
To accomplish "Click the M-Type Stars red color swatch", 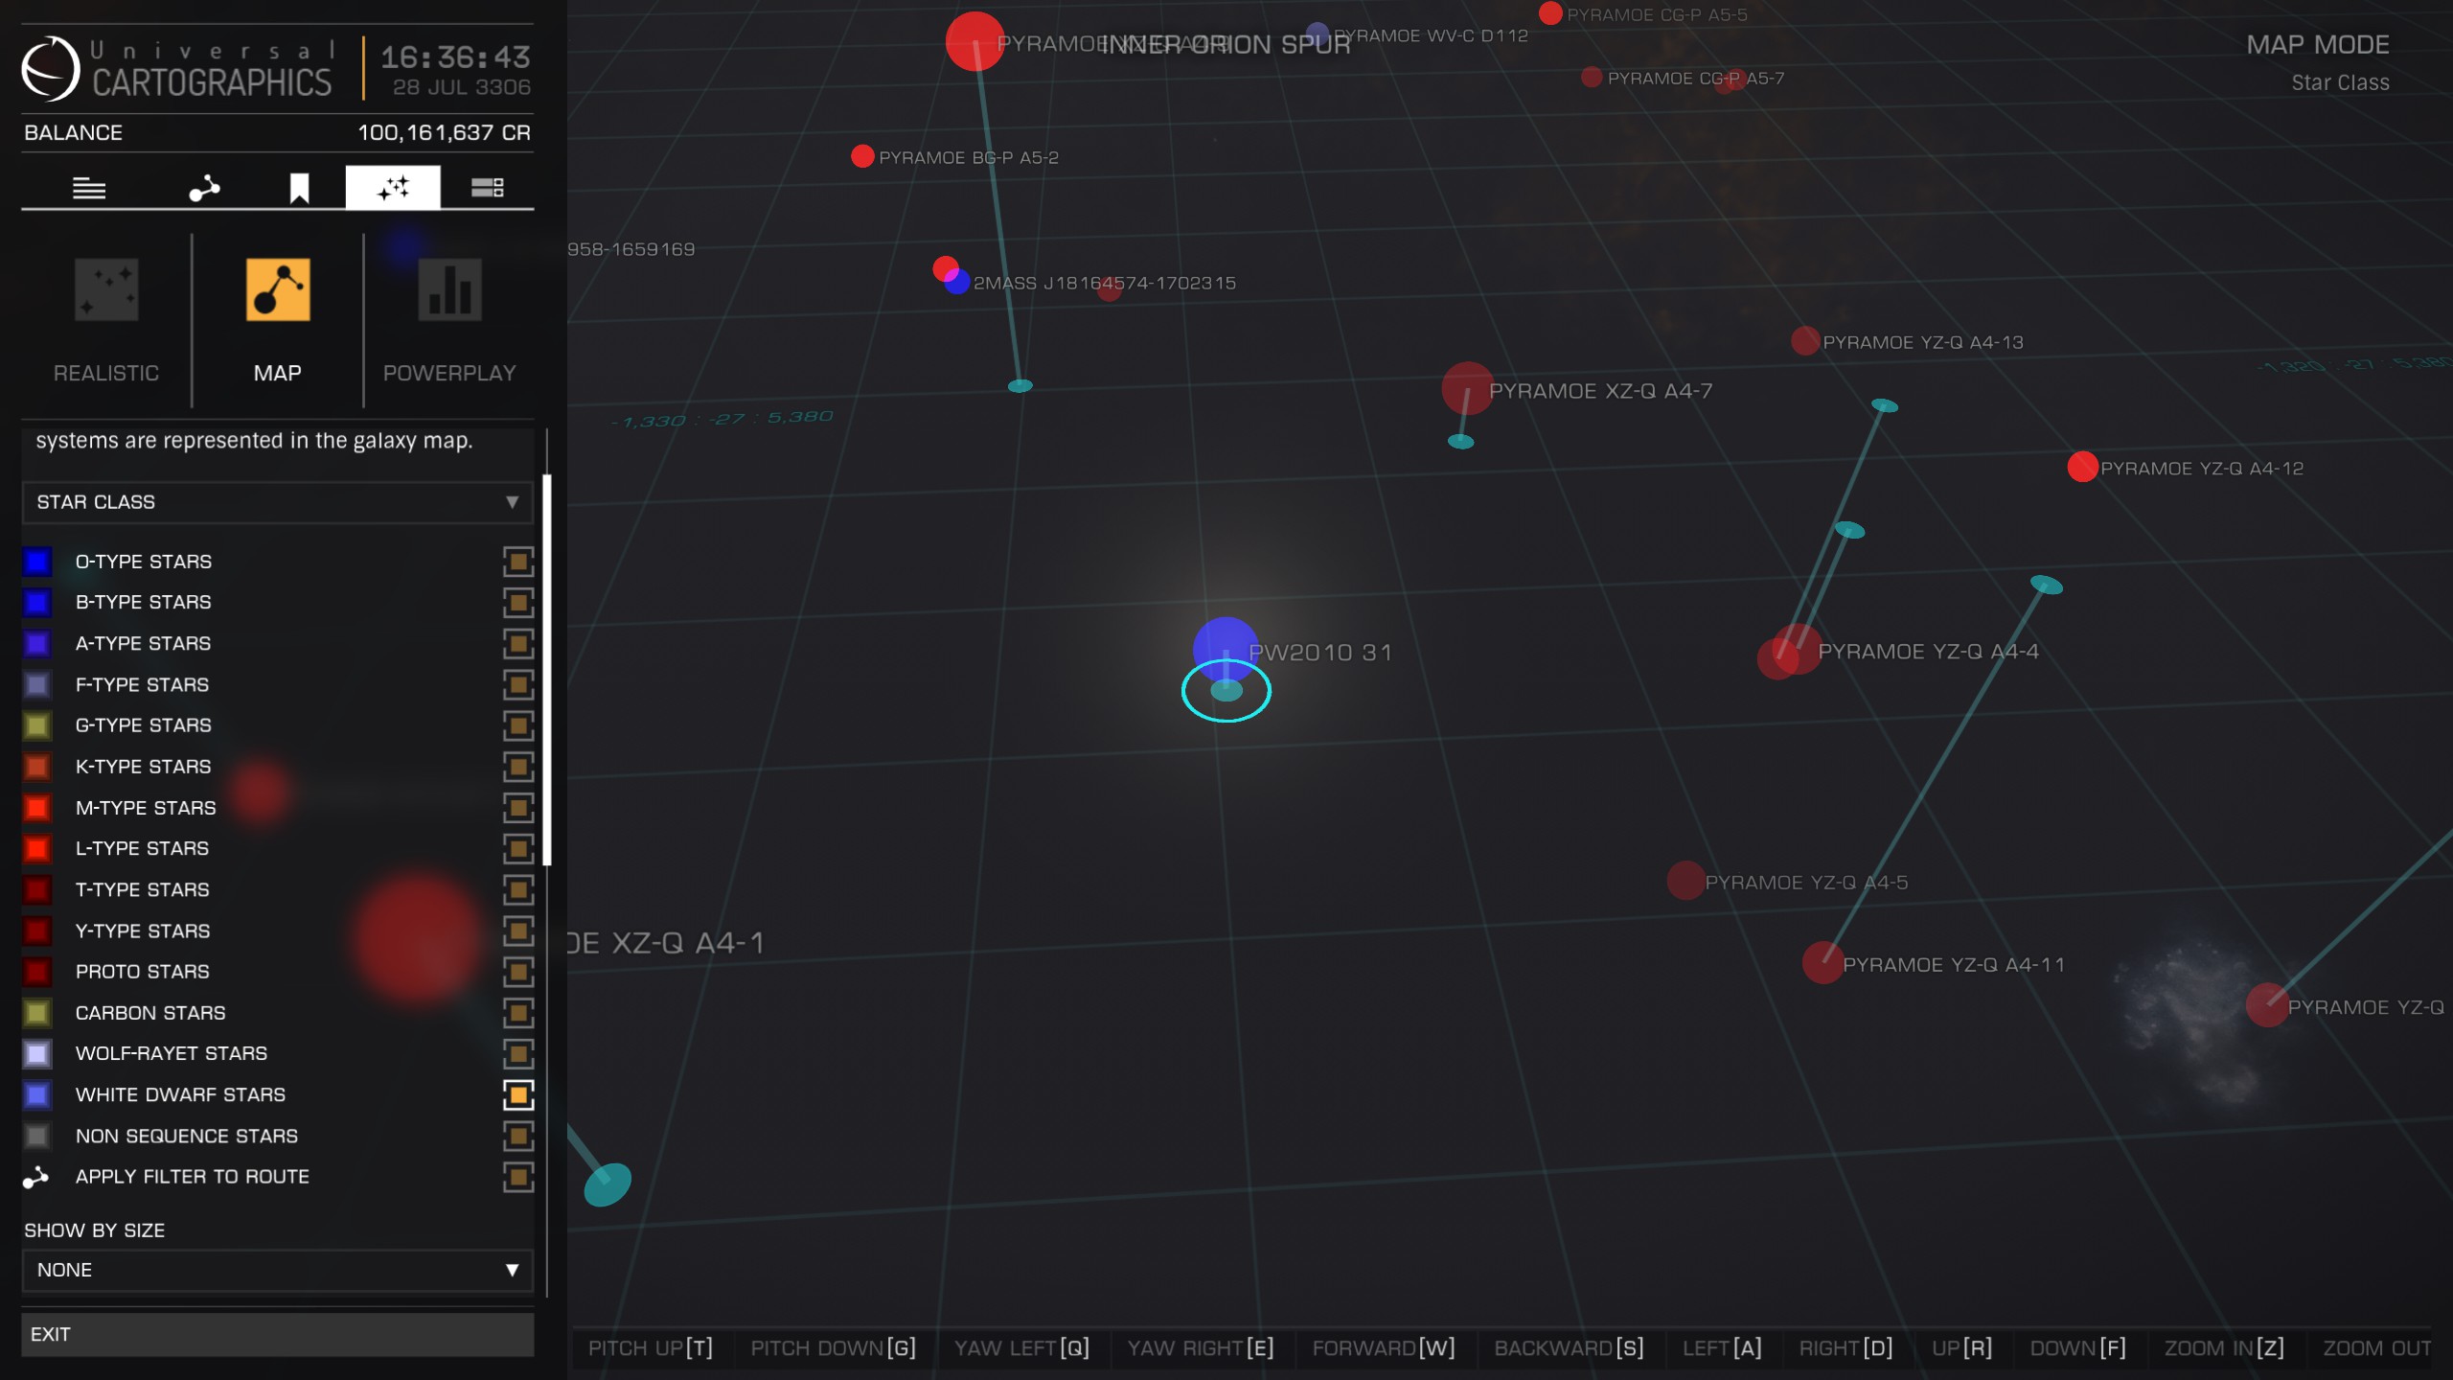I will coord(37,808).
